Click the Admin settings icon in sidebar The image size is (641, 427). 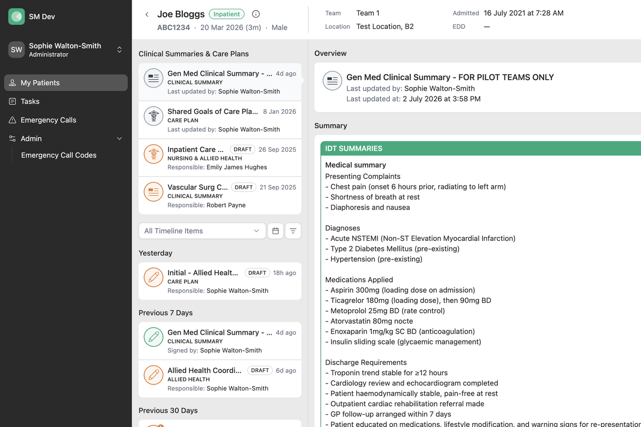pos(13,138)
